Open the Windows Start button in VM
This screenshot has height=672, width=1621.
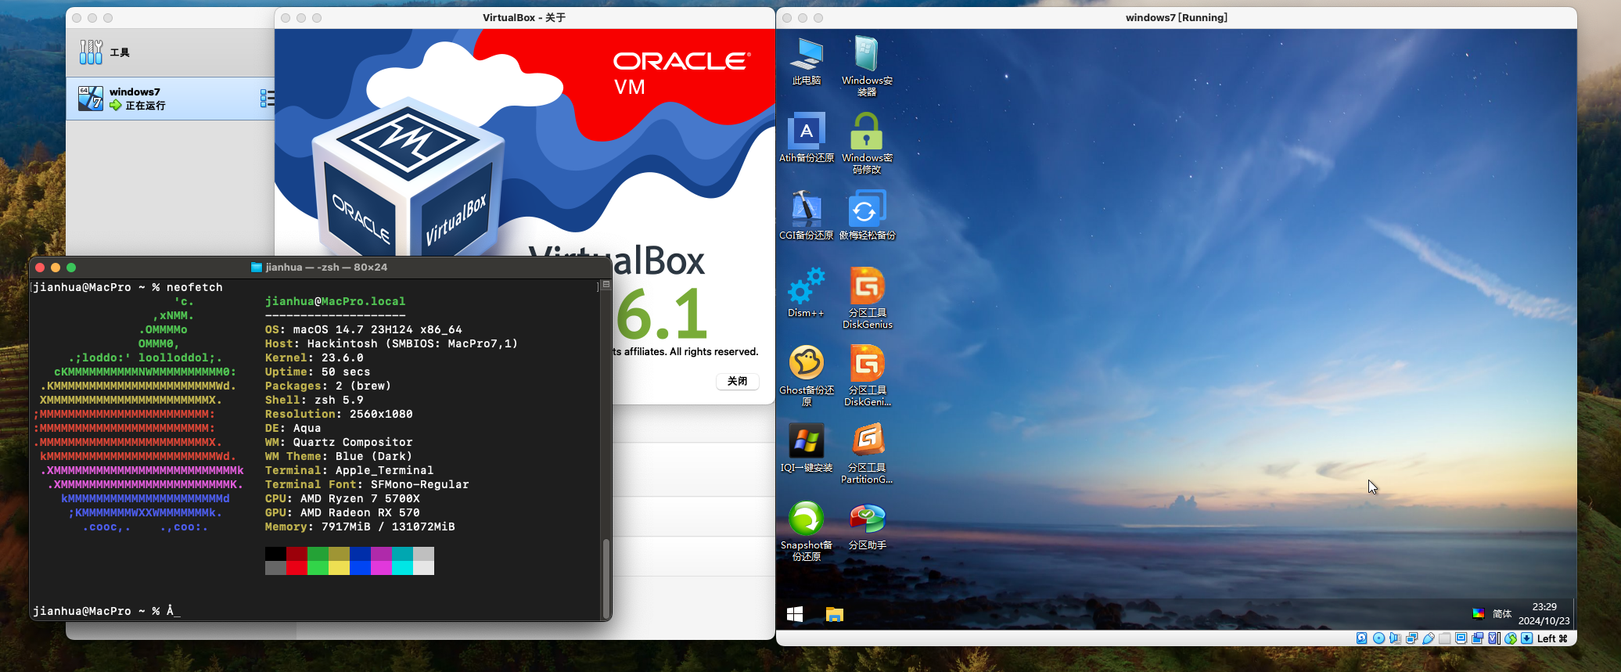[795, 614]
